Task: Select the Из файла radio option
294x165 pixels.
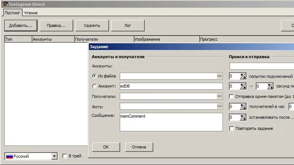Action: click(94, 76)
